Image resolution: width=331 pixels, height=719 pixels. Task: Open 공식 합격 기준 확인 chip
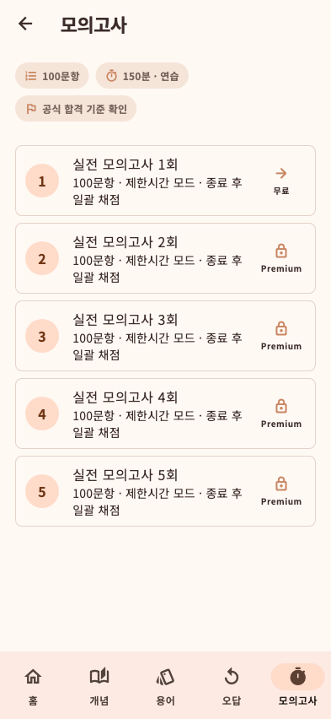coord(76,109)
